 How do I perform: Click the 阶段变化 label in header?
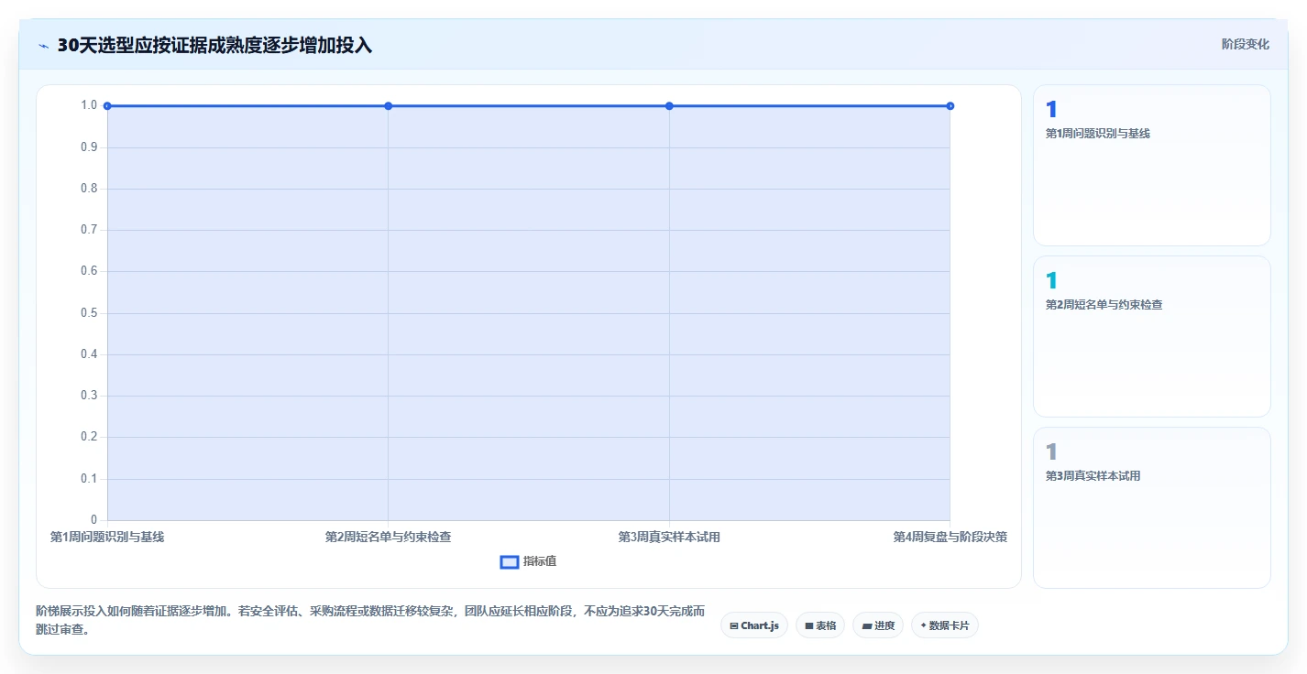tap(1246, 44)
